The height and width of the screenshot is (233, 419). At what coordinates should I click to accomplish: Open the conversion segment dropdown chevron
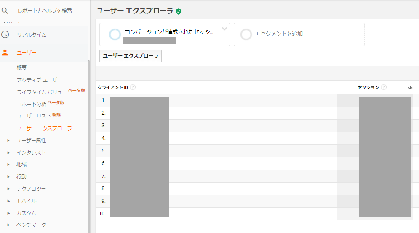pyautogui.click(x=224, y=29)
